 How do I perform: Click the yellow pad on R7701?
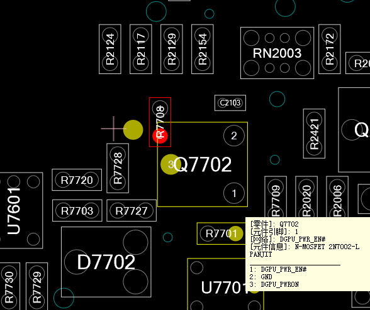(x=235, y=233)
